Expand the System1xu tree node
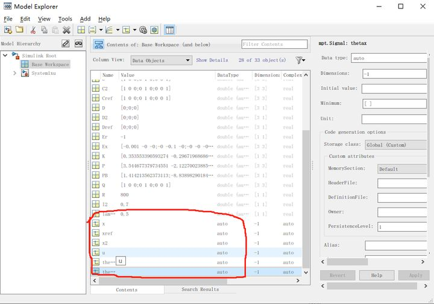This screenshot has width=434, height=304. [14, 73]
